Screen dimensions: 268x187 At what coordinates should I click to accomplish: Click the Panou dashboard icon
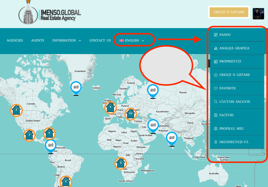(216, 35)
